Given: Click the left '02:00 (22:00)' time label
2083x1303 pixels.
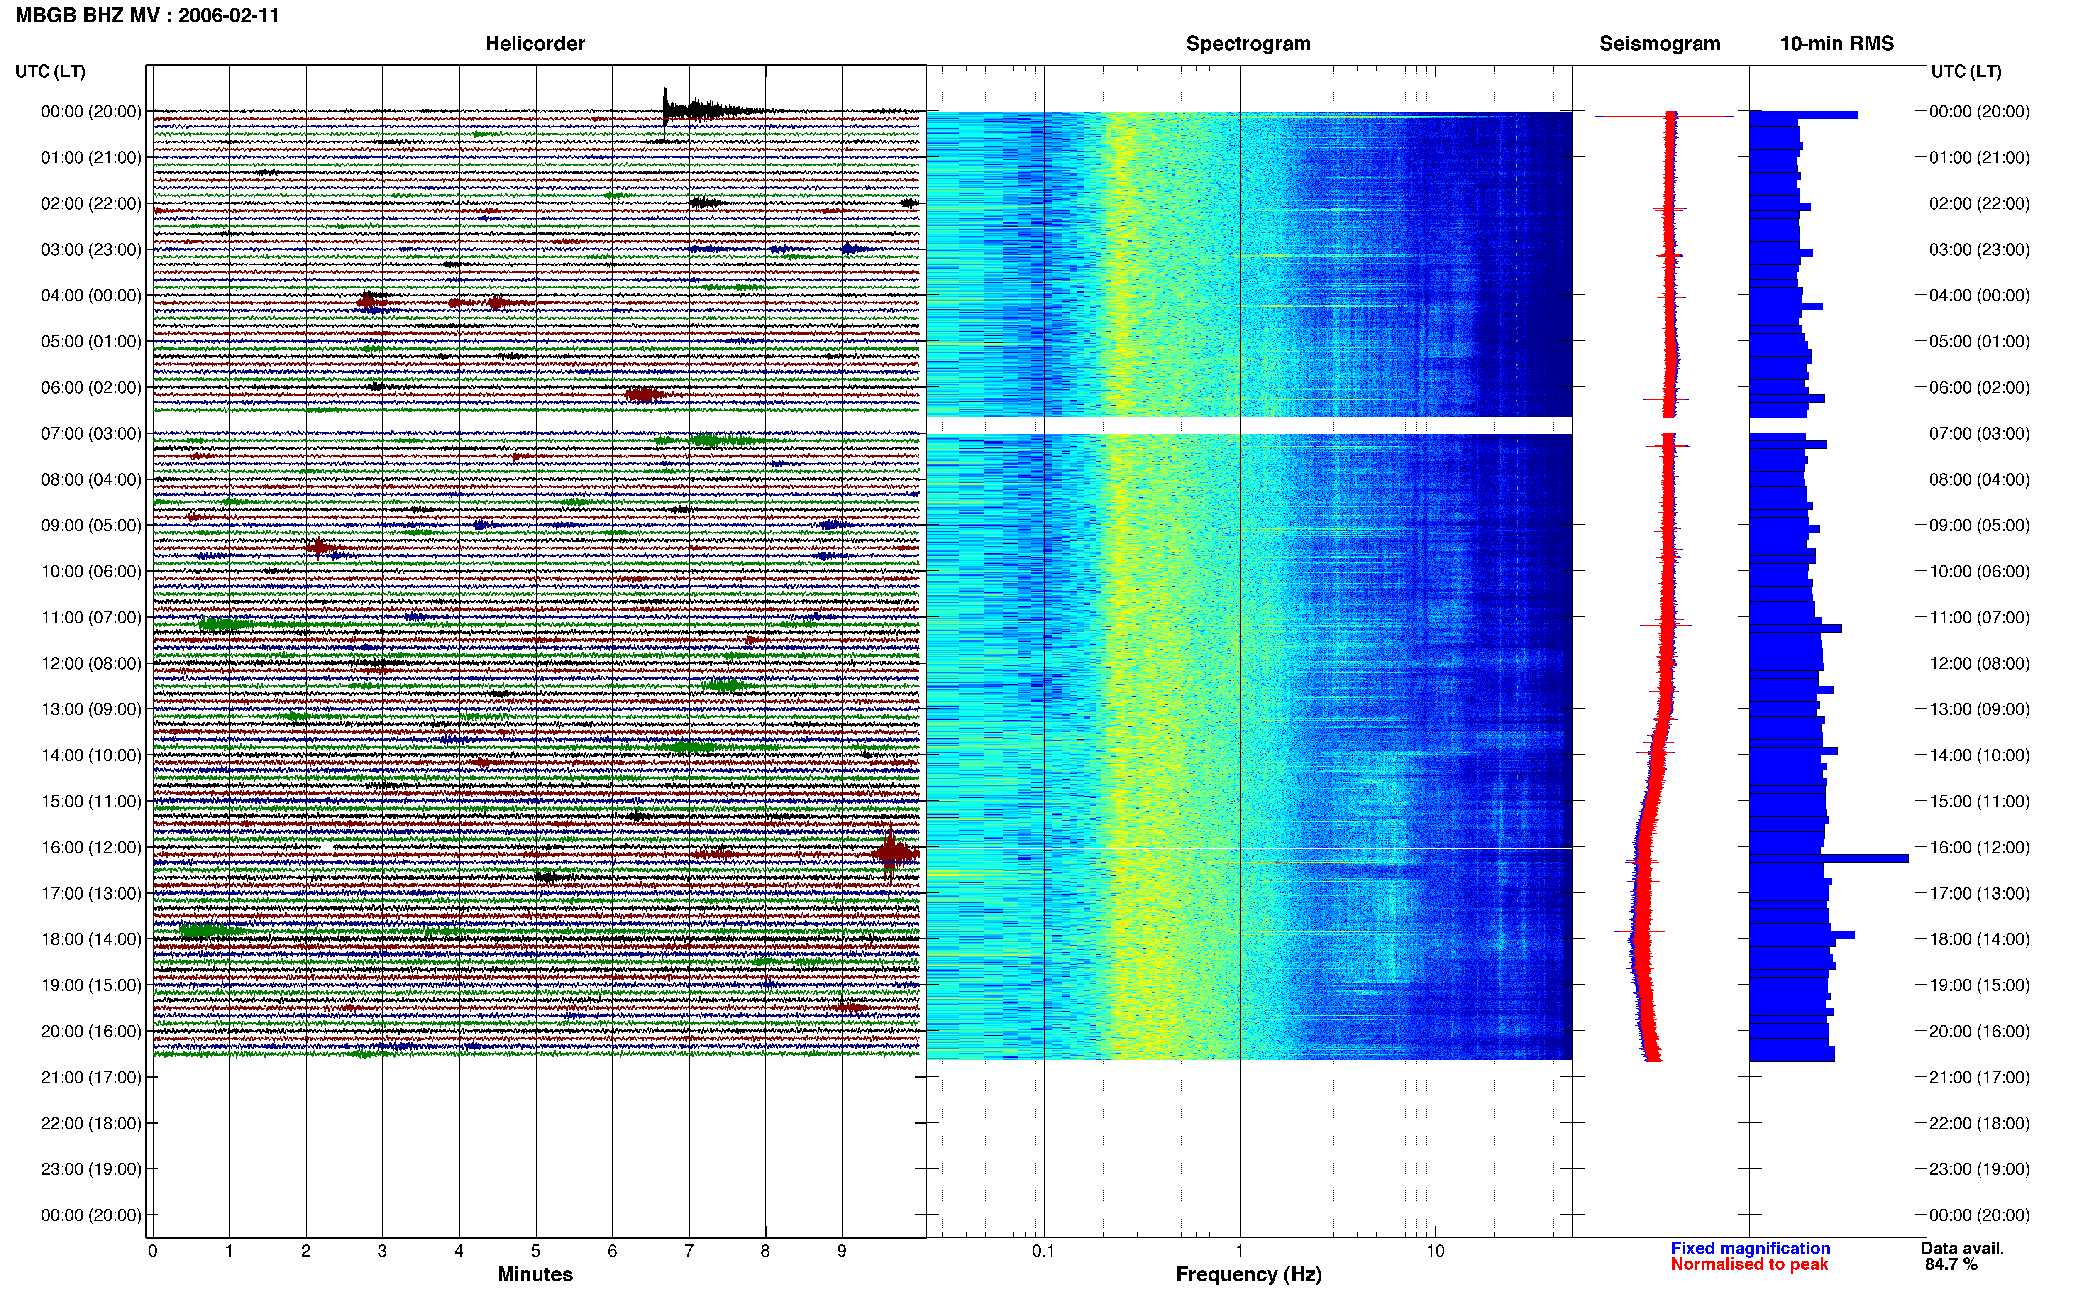Looking at the screenshot, I should click(x=91, y=203).
